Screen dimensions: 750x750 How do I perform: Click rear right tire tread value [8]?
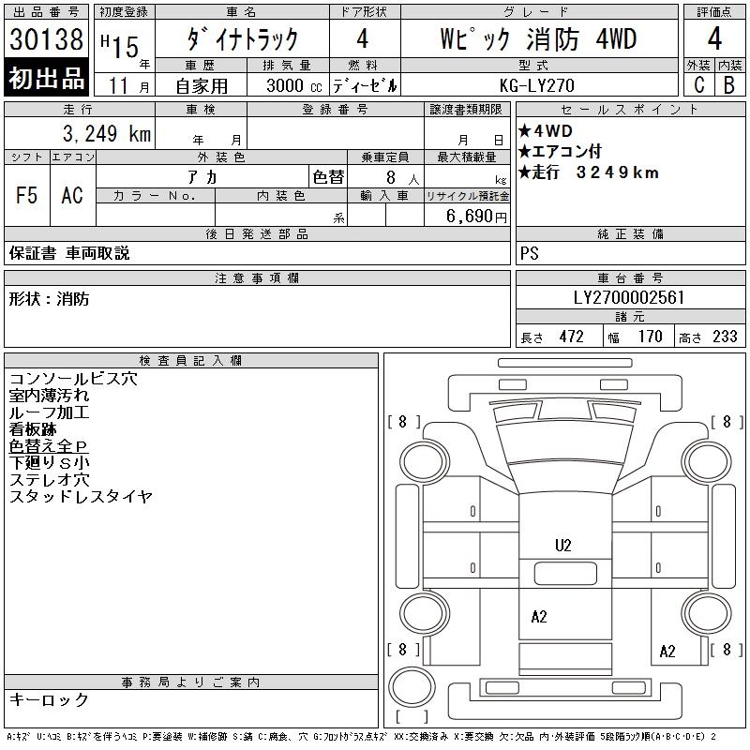click(x=727, y=649)
